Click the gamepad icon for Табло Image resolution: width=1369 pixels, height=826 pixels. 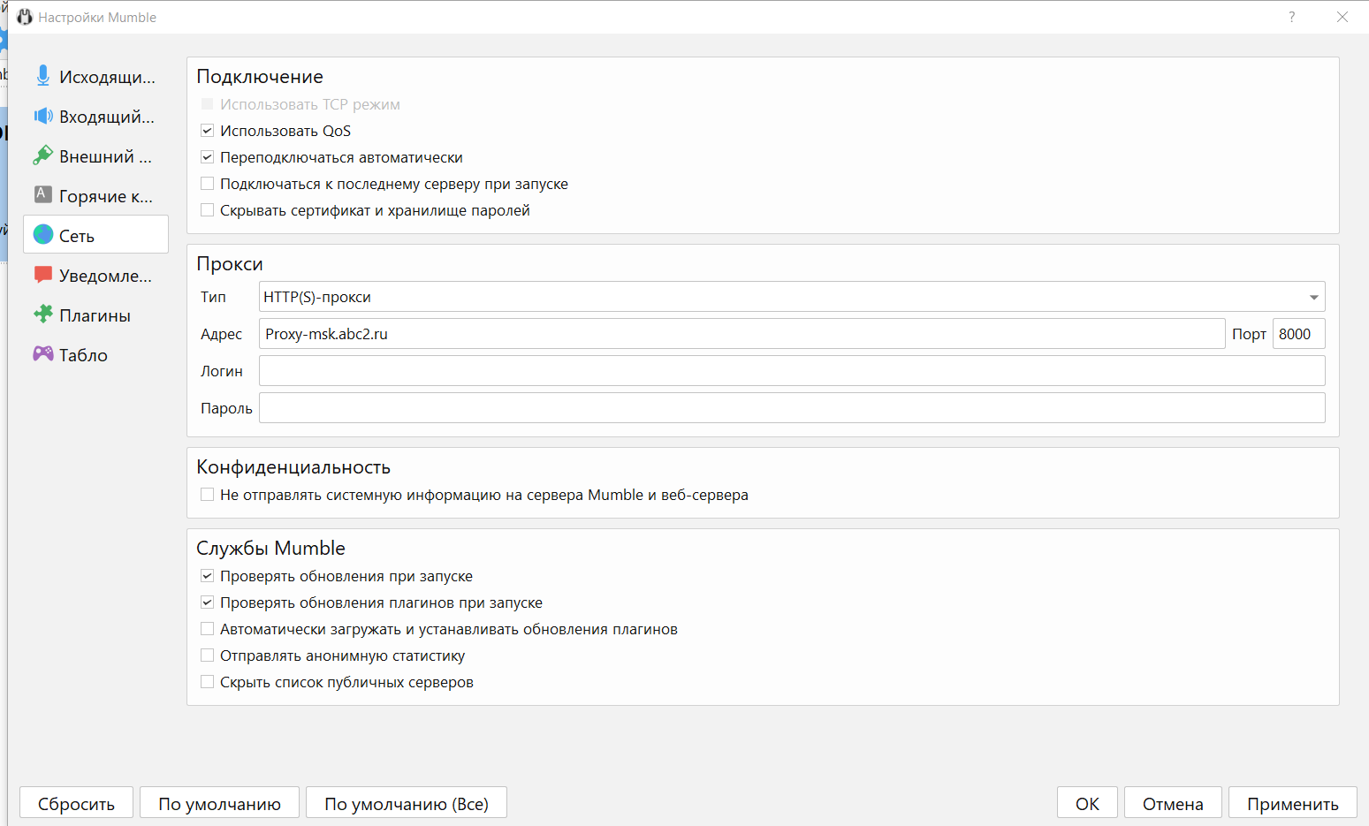tap(43, 353)
